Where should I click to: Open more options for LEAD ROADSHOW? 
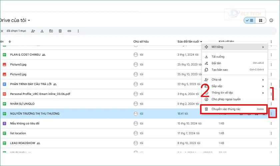[x=271, y=143]
